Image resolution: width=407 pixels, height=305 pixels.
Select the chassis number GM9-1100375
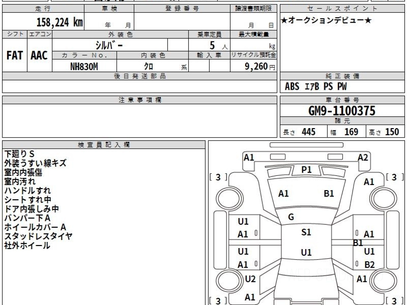342,110
